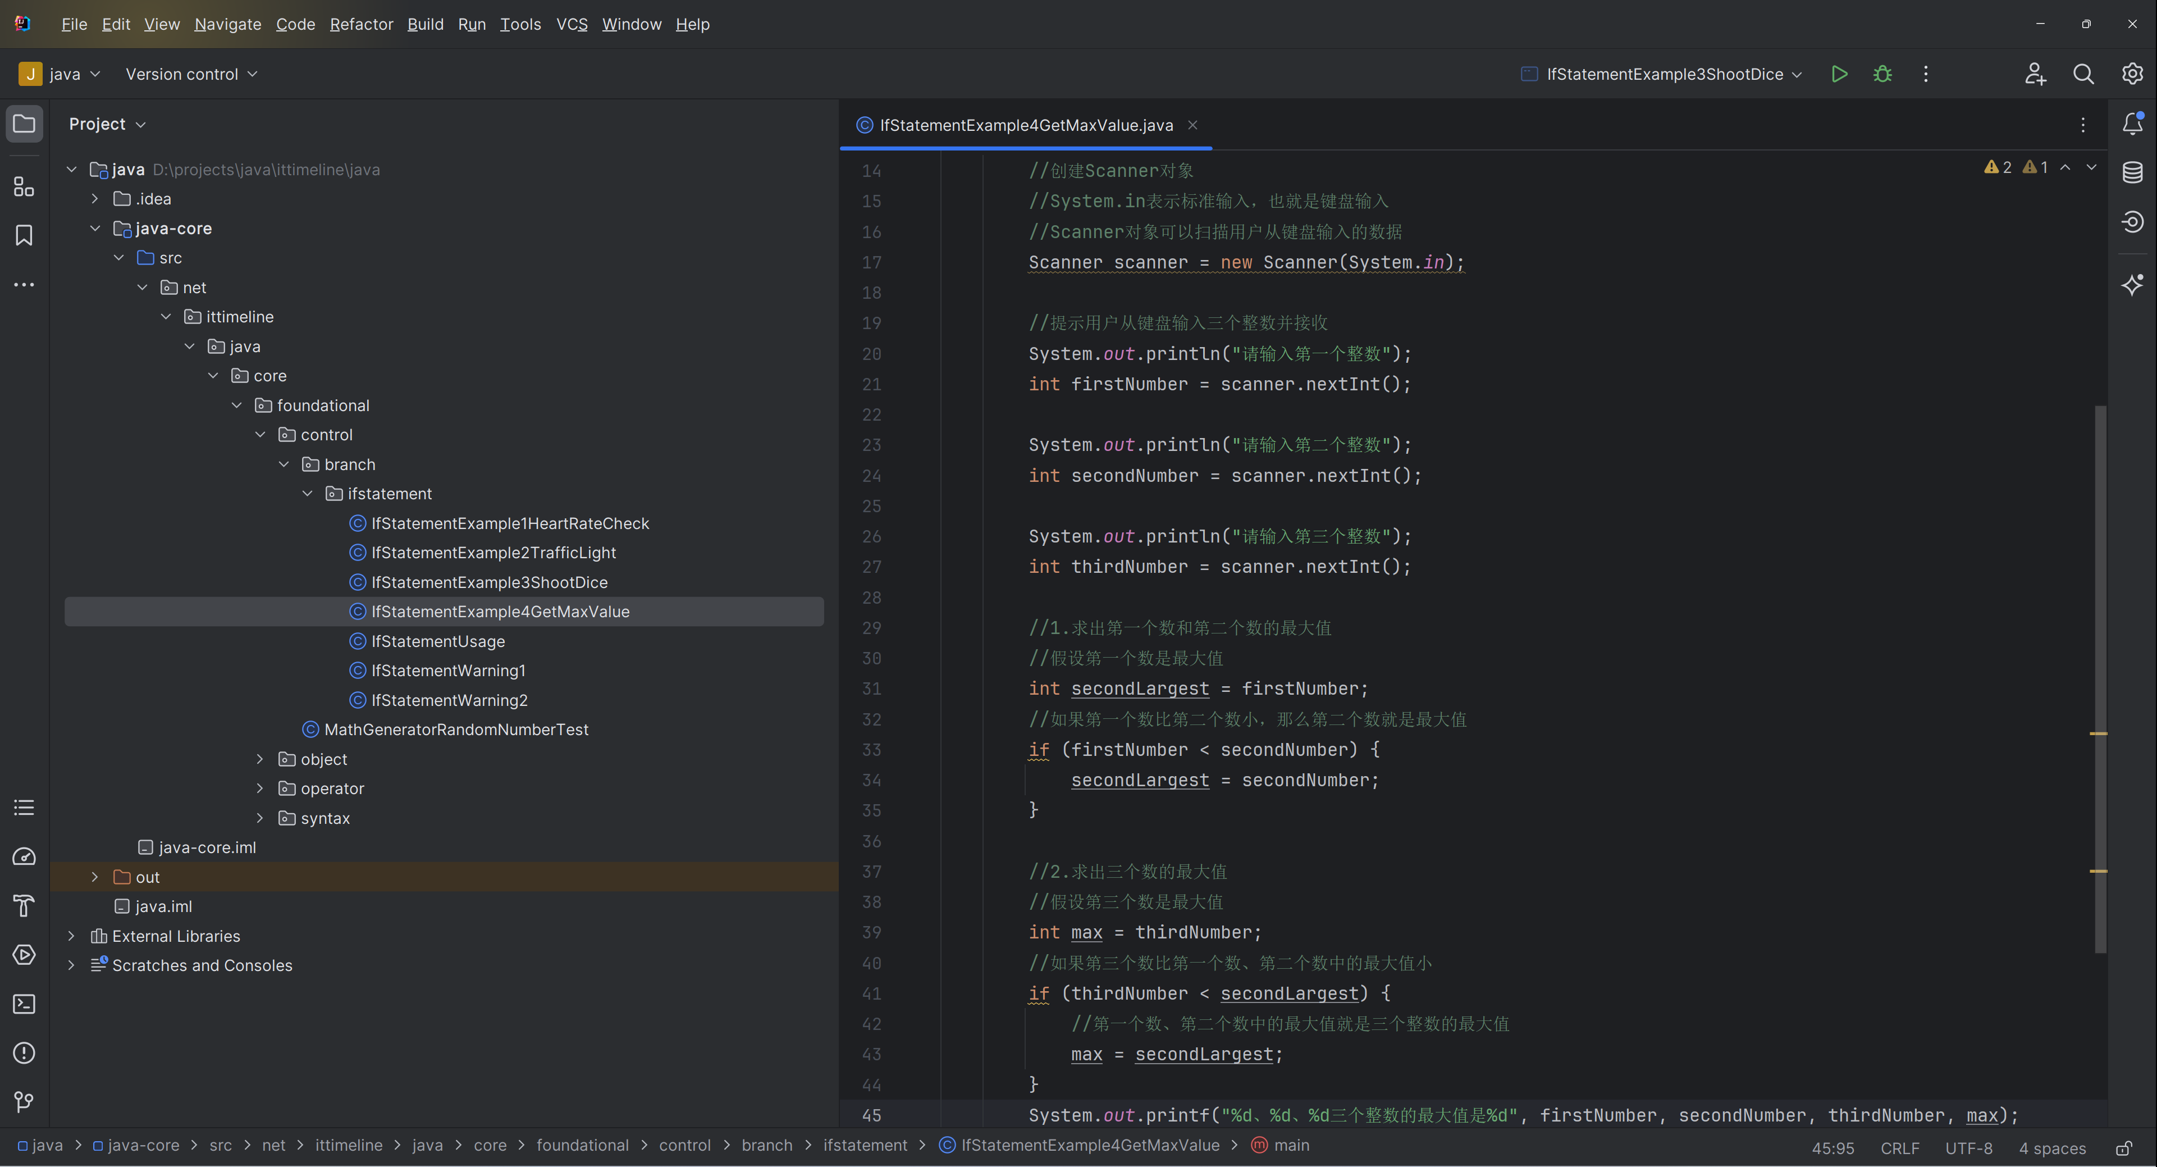2157x1167 pixels.
Task: Collapse the java-core module
Action: click(95, 228)
